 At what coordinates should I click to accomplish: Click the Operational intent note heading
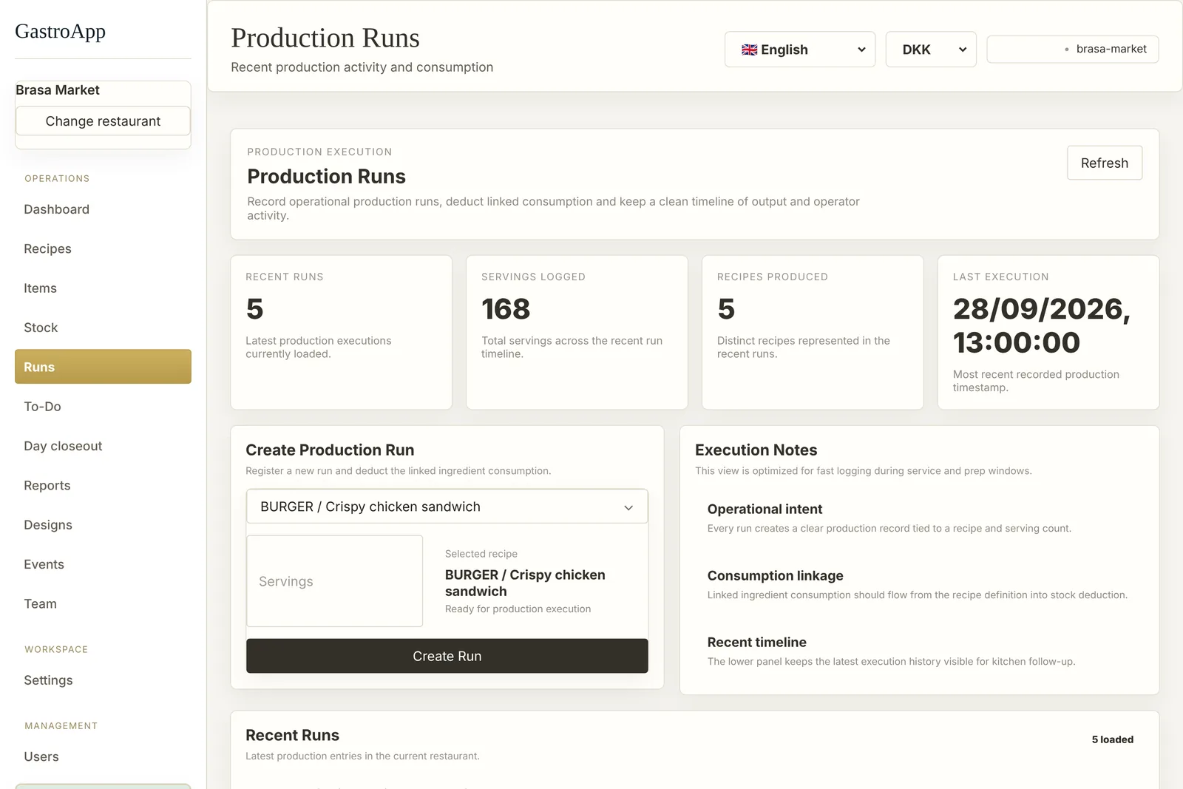coord(765,509)
